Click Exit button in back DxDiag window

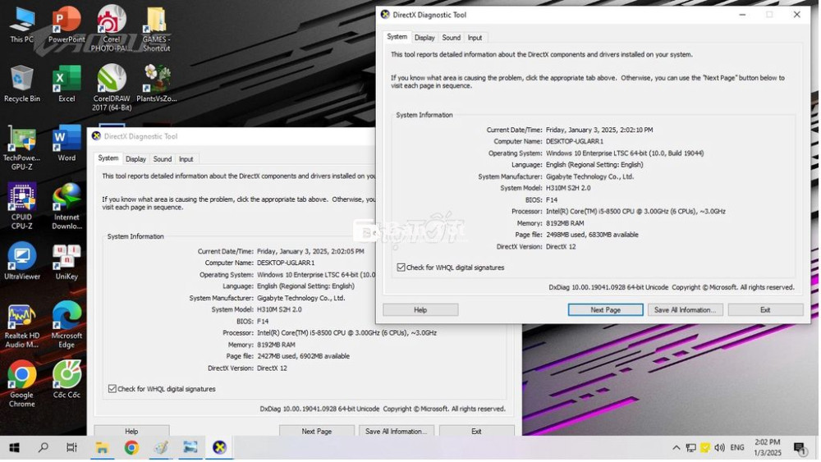(x=476, y=431)
